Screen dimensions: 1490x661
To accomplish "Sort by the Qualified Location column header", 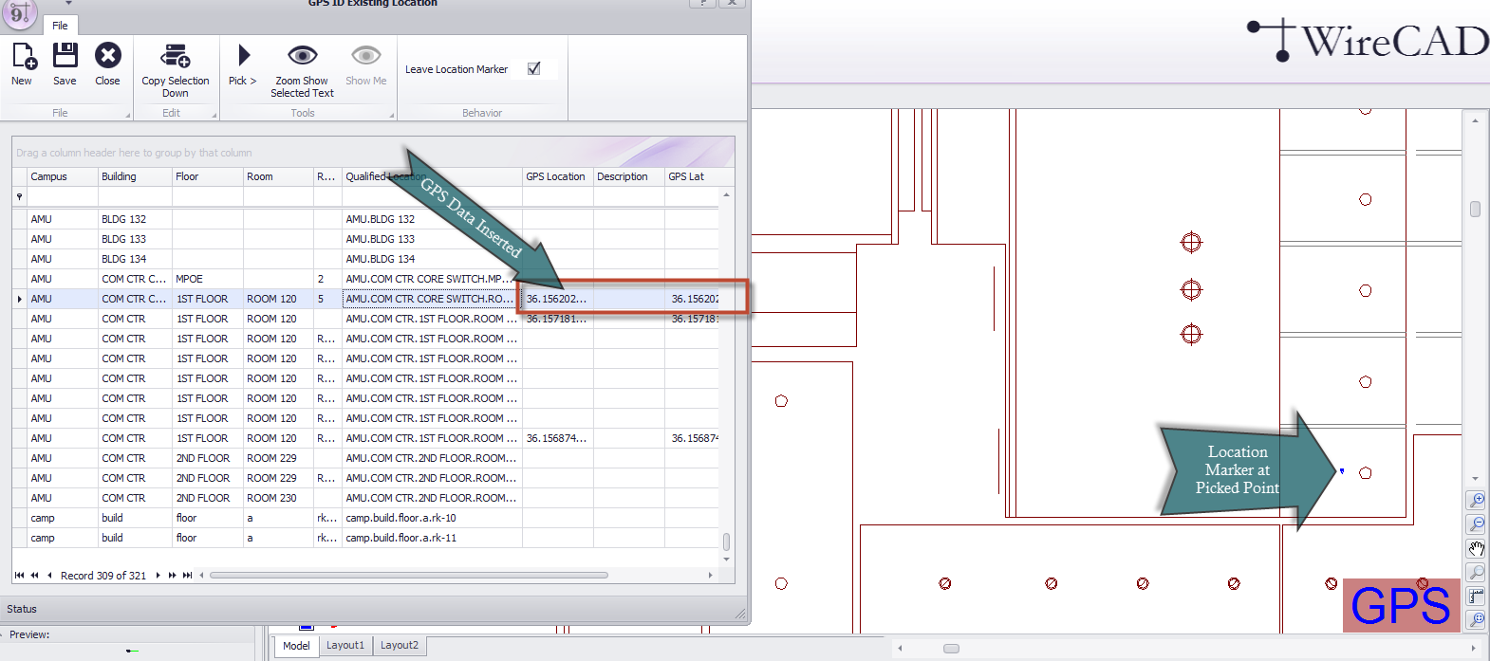I will (432, 176).
